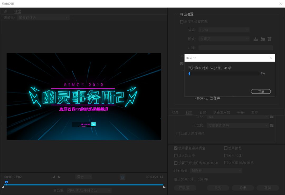Switch to the 效果 tab
This screenshot has height=195, width=285.
pyautogui.click(x=175, y=112)
